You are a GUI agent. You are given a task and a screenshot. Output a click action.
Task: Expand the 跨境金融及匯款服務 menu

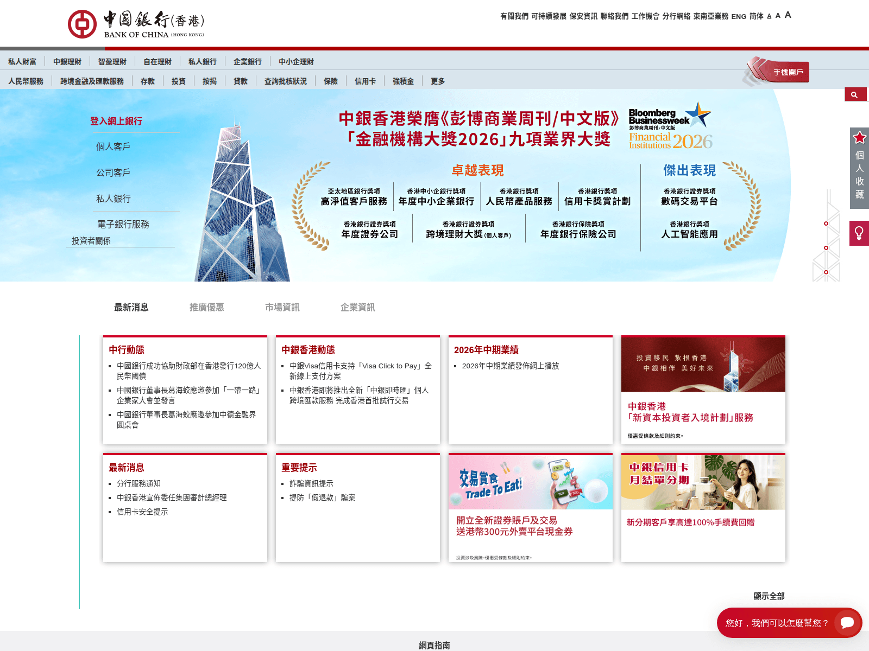click(92, 81)
